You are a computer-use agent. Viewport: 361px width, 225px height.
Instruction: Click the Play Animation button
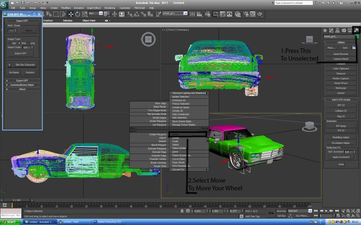[326, 211]
